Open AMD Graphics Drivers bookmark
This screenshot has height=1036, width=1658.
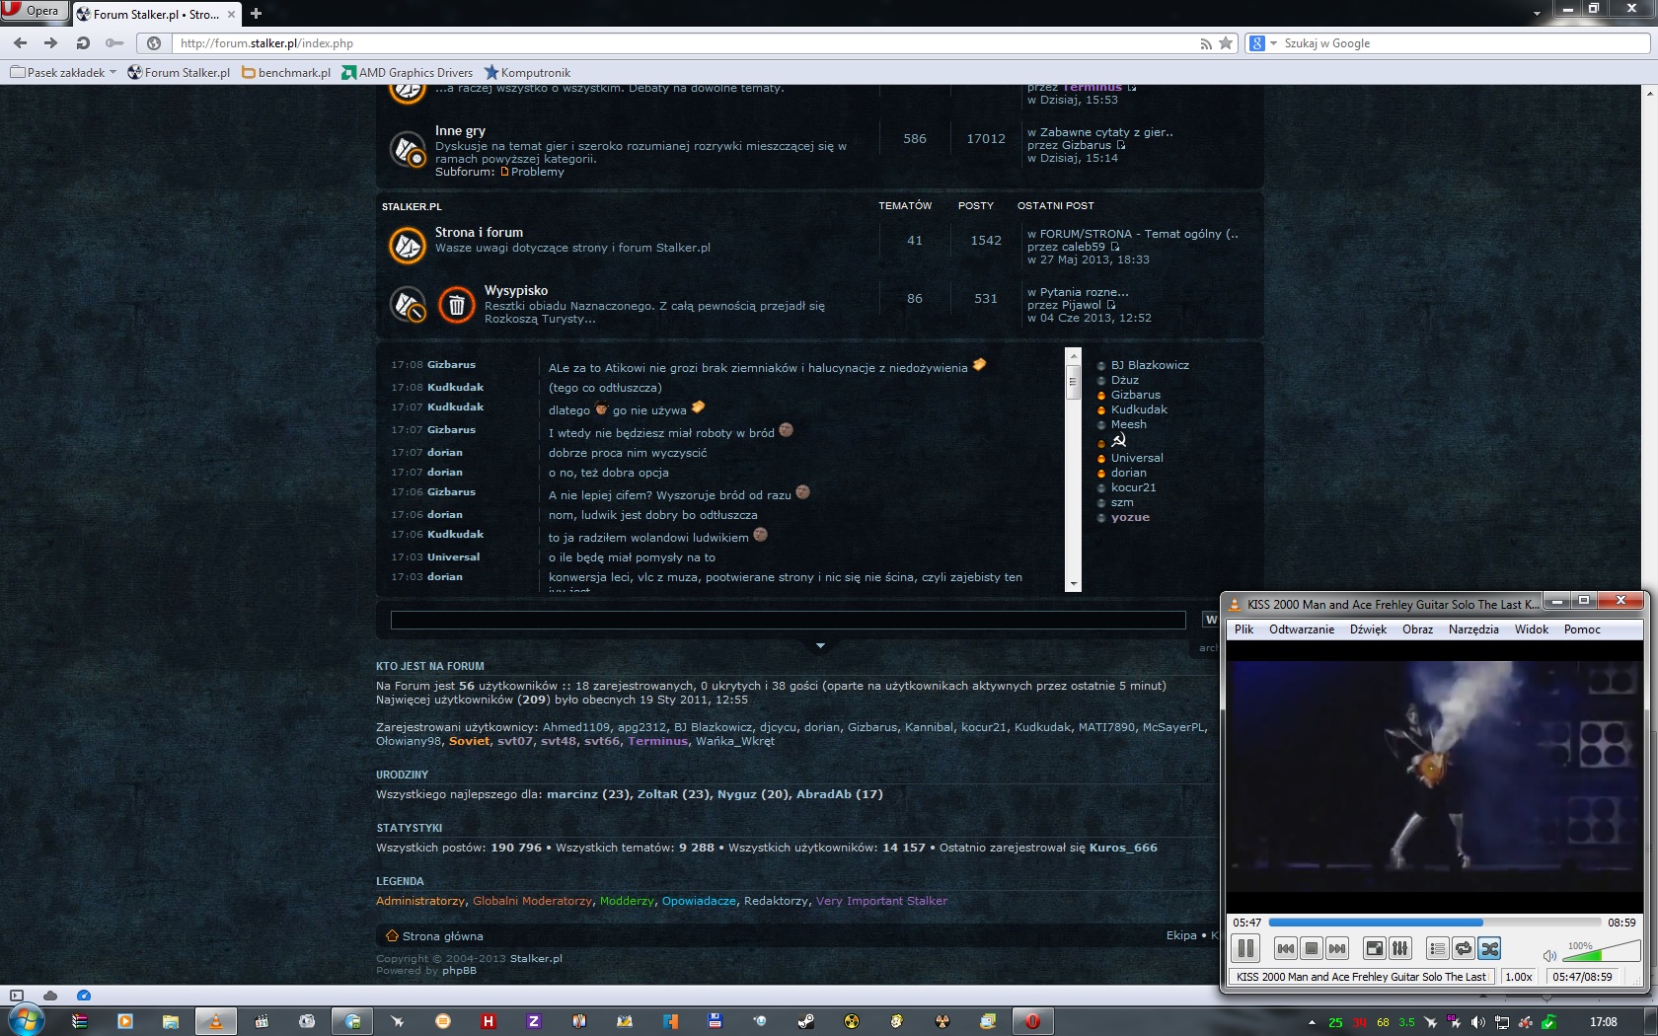point(407,72)
